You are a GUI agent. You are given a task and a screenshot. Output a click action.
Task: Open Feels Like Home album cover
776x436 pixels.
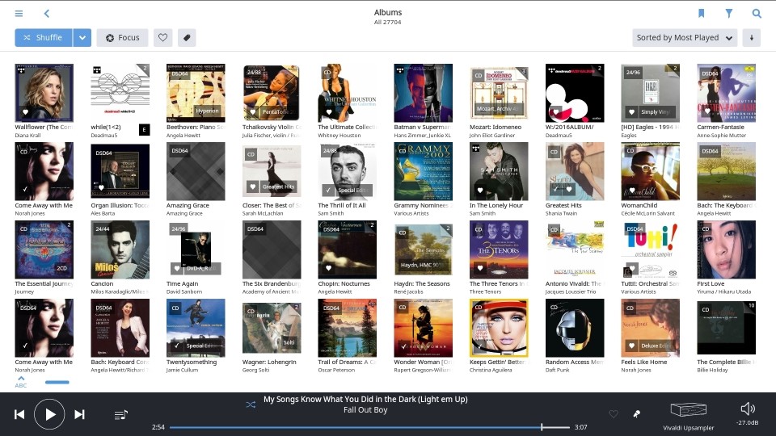(x=650, y=328)
